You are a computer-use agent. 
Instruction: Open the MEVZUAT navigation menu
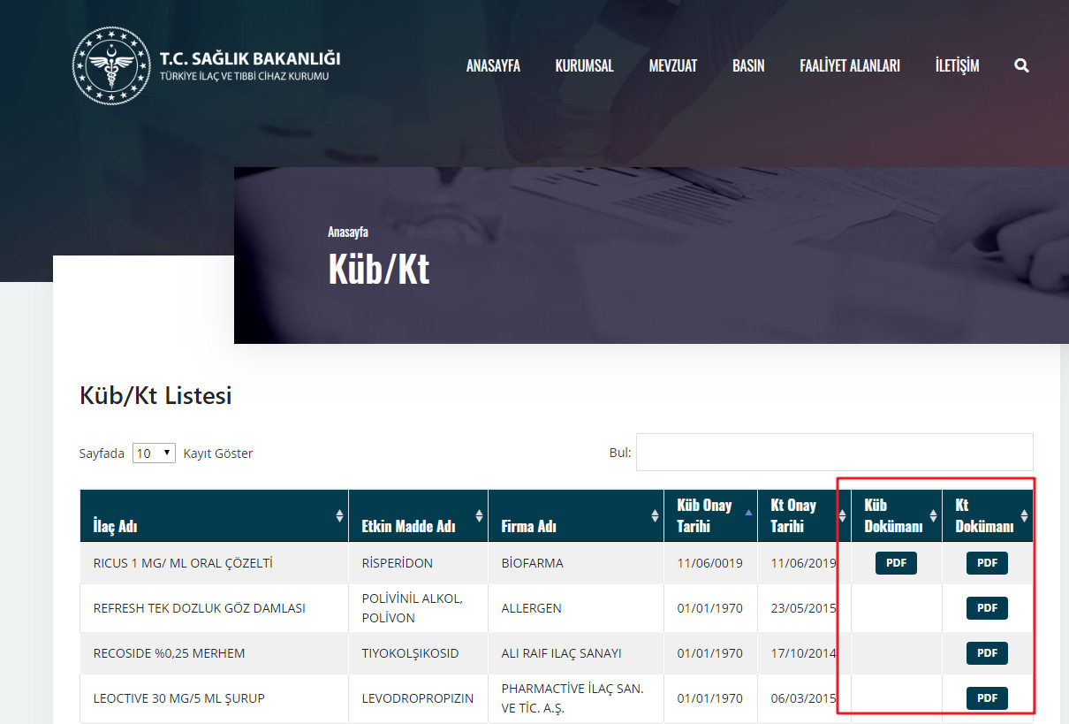[673, 66]
